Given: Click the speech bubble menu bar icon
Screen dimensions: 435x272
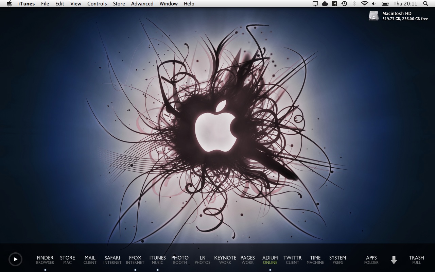Looking at the screenshot, I should coord(315,3).
